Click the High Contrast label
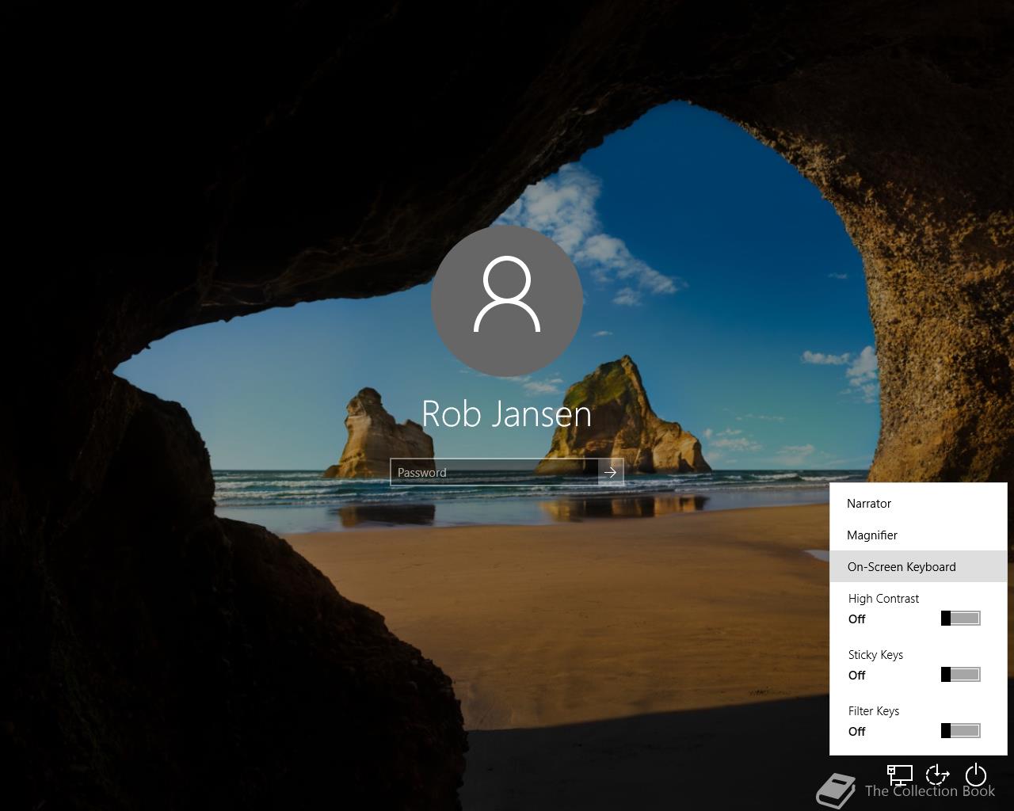 point(883,599)
